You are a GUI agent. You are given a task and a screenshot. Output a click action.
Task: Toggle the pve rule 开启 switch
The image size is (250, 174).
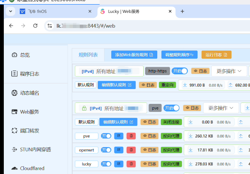(x=171, y=108)
